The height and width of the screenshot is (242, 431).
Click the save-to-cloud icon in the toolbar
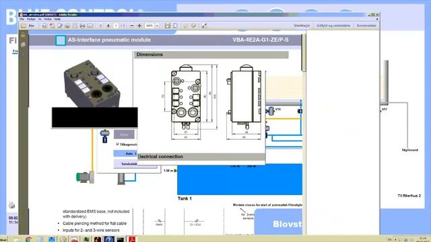[67, 26]
